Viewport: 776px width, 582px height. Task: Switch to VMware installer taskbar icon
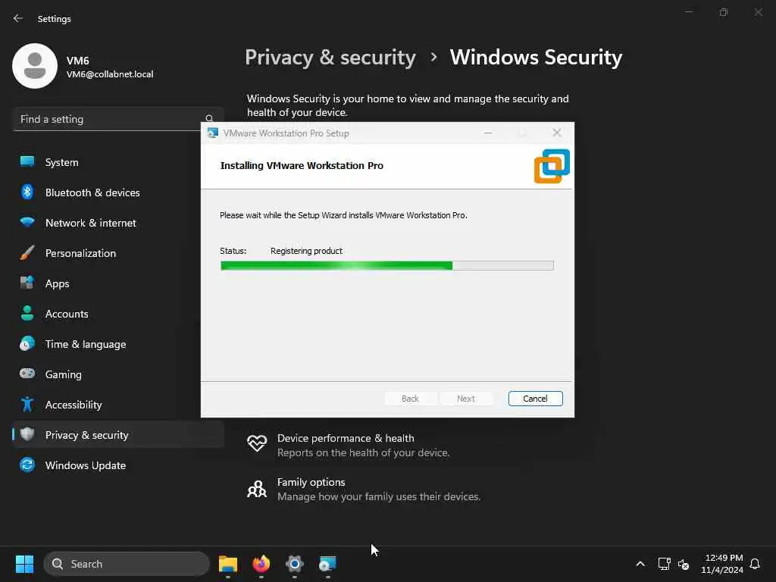tap(327, 564)
